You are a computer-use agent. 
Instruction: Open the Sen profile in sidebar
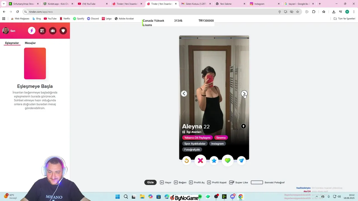tap(9, 31)
